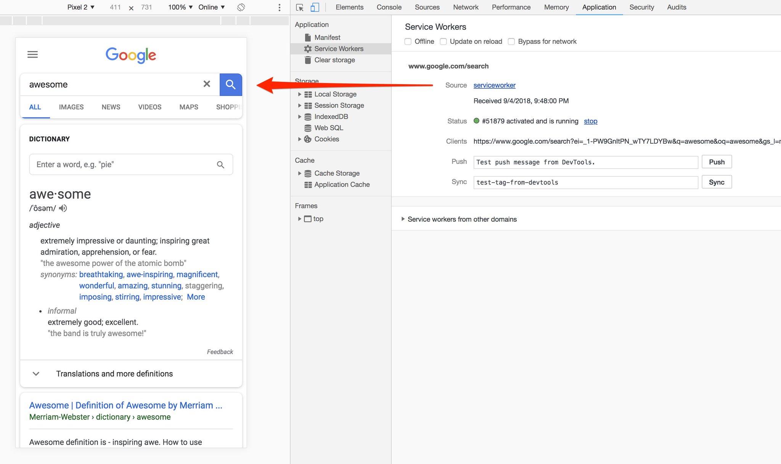
Task: Switch to the Performance tab
Action: click(x=511, y=7)
